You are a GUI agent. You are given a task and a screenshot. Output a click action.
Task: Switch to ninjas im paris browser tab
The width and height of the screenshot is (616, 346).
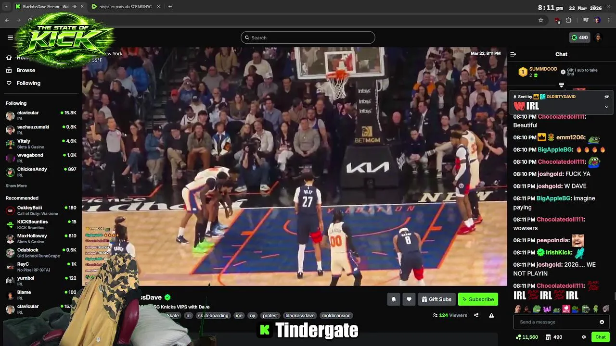pyautogui.click(x=125, y=7)
